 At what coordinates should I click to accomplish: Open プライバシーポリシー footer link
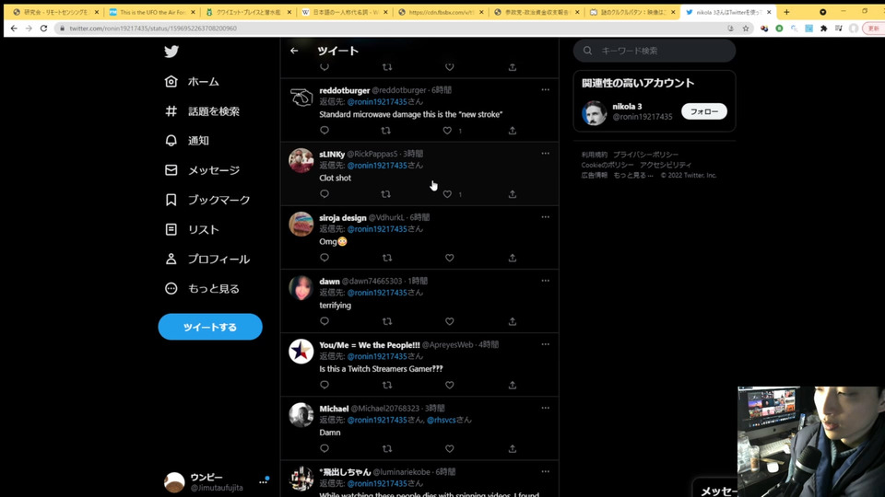coord(645,155)
